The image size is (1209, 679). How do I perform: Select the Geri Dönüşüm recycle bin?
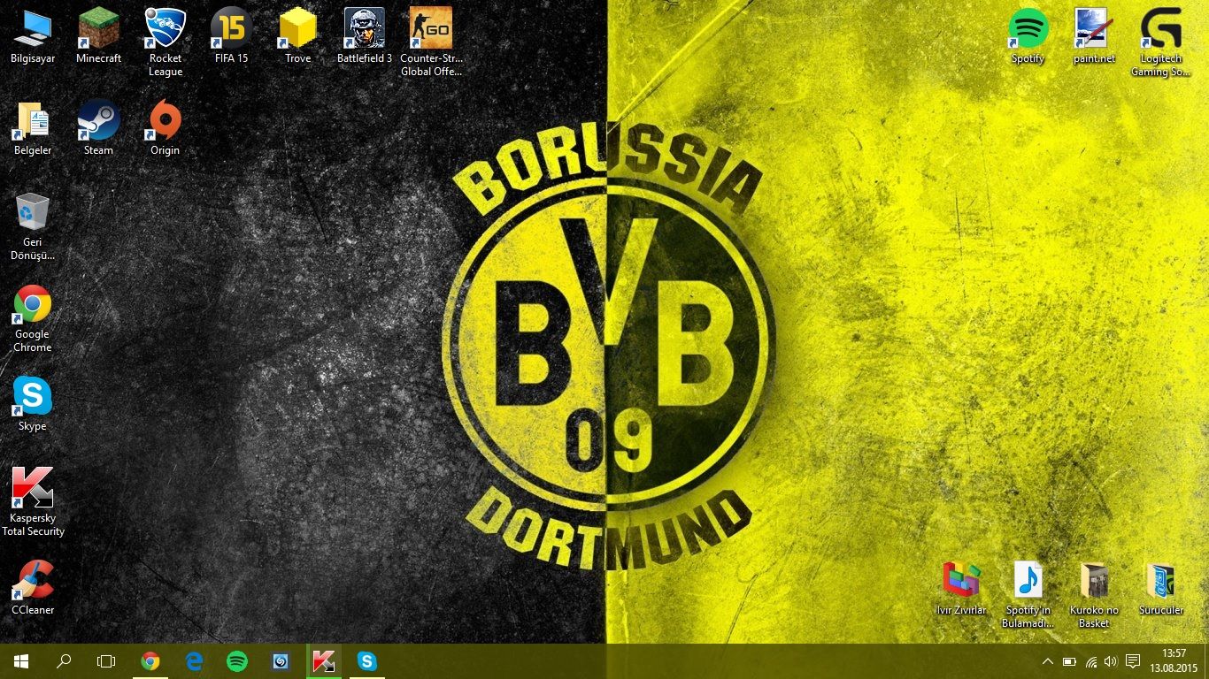tap(33, 226)
